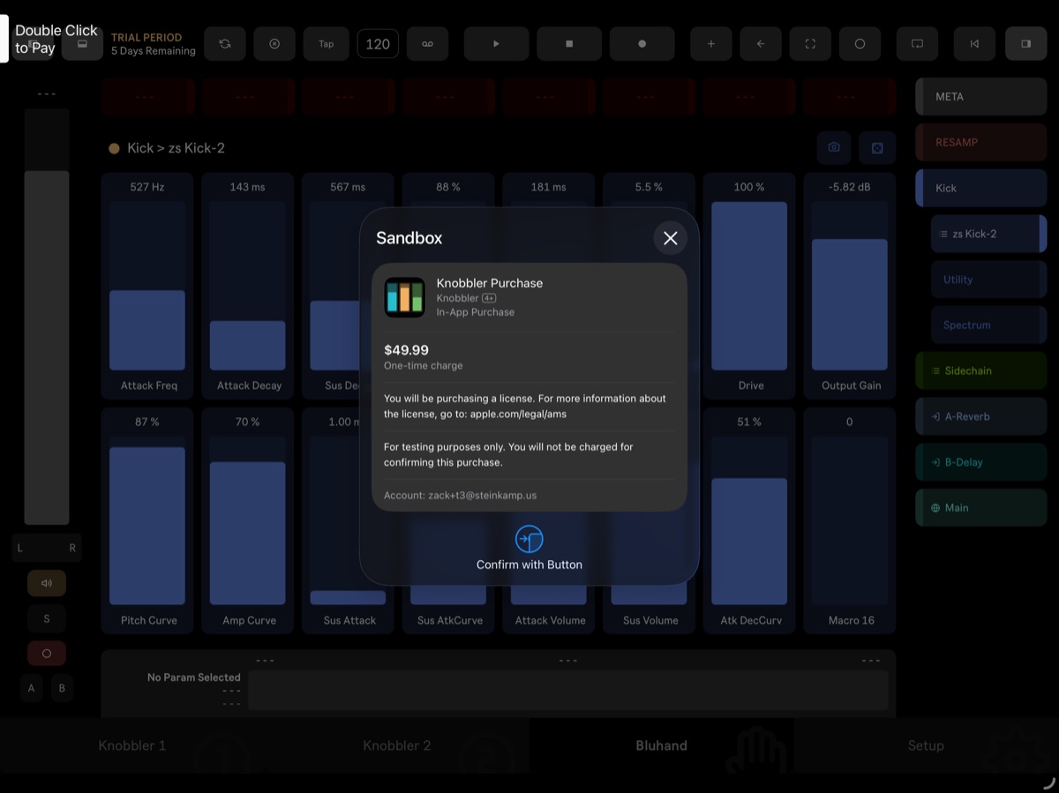Switch to the Knobbler 2 tab
Viewport: 1059px width, 793px height.
coord(397,745)
